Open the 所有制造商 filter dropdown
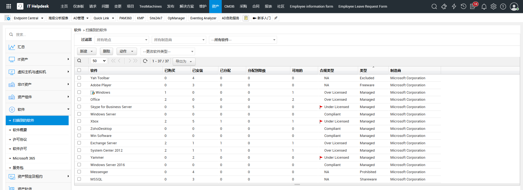Viewport: 523px width, 190px height. [x=179, y=40]
